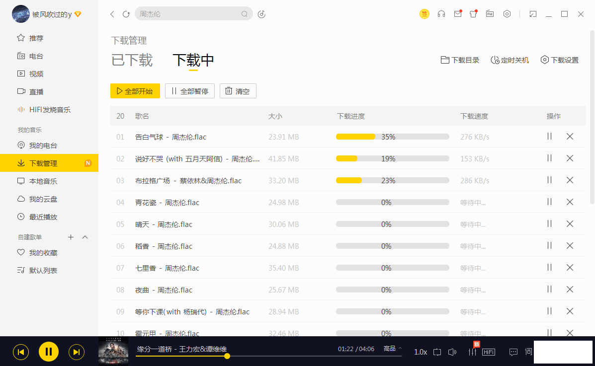Cancel the 稻香 download
Screen dimensions: 595x366
click(x=570, y=245)
